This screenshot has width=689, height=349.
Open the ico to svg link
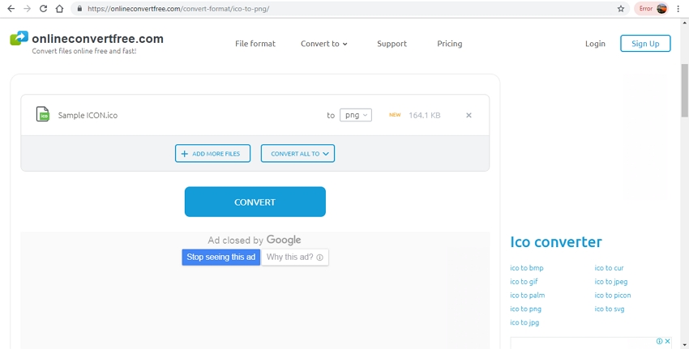[x=609, y=309]
